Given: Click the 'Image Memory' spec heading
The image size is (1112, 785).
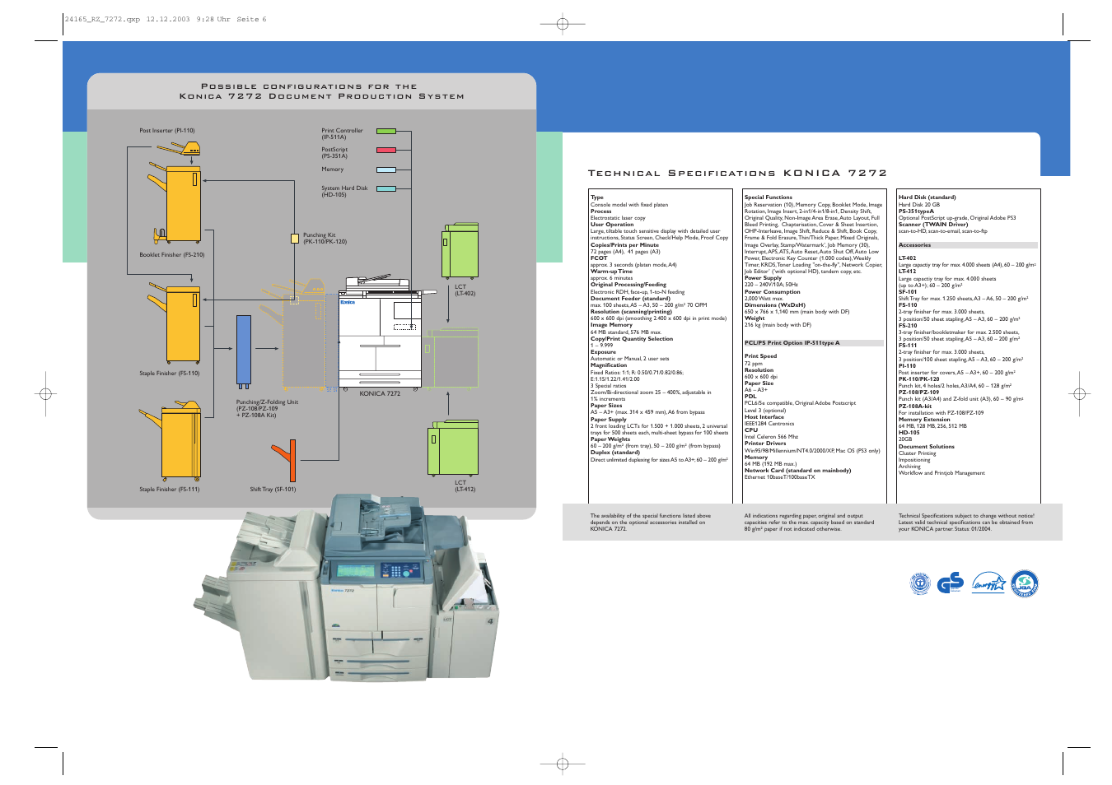Looking at the screenshot, I should [611, 325].
